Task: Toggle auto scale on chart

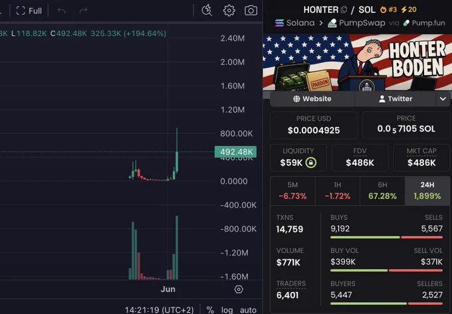Action: (x=248, y=310)
